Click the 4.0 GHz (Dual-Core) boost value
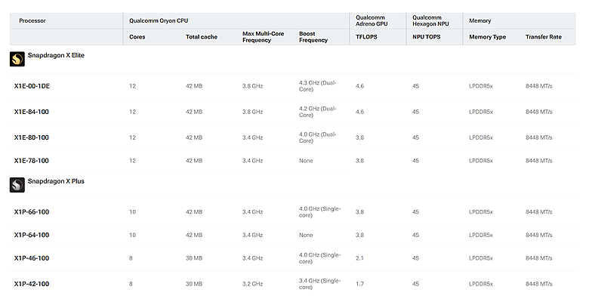The image size is (589, 302). tap(318, 137)
